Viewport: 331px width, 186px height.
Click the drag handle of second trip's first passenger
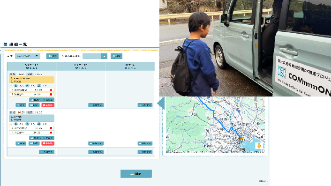[x=12, y=128]
